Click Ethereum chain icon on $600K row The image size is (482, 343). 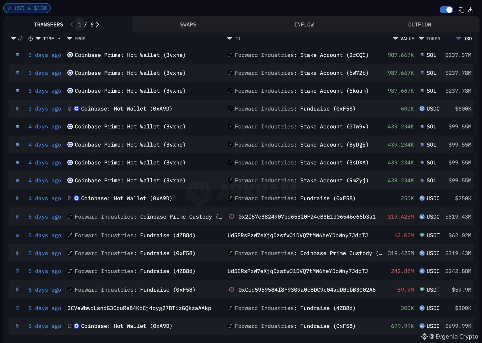17,109
